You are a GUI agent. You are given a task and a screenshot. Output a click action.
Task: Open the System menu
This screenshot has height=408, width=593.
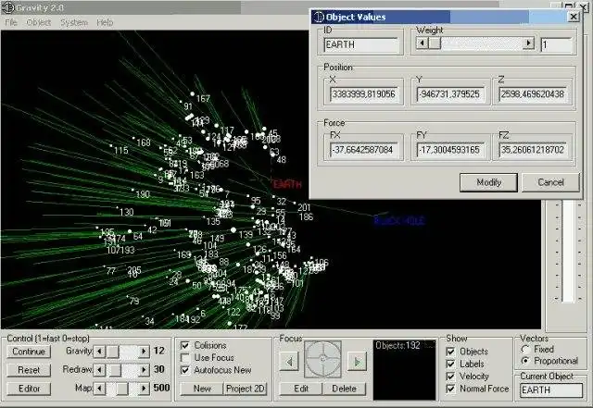point(74,22)
